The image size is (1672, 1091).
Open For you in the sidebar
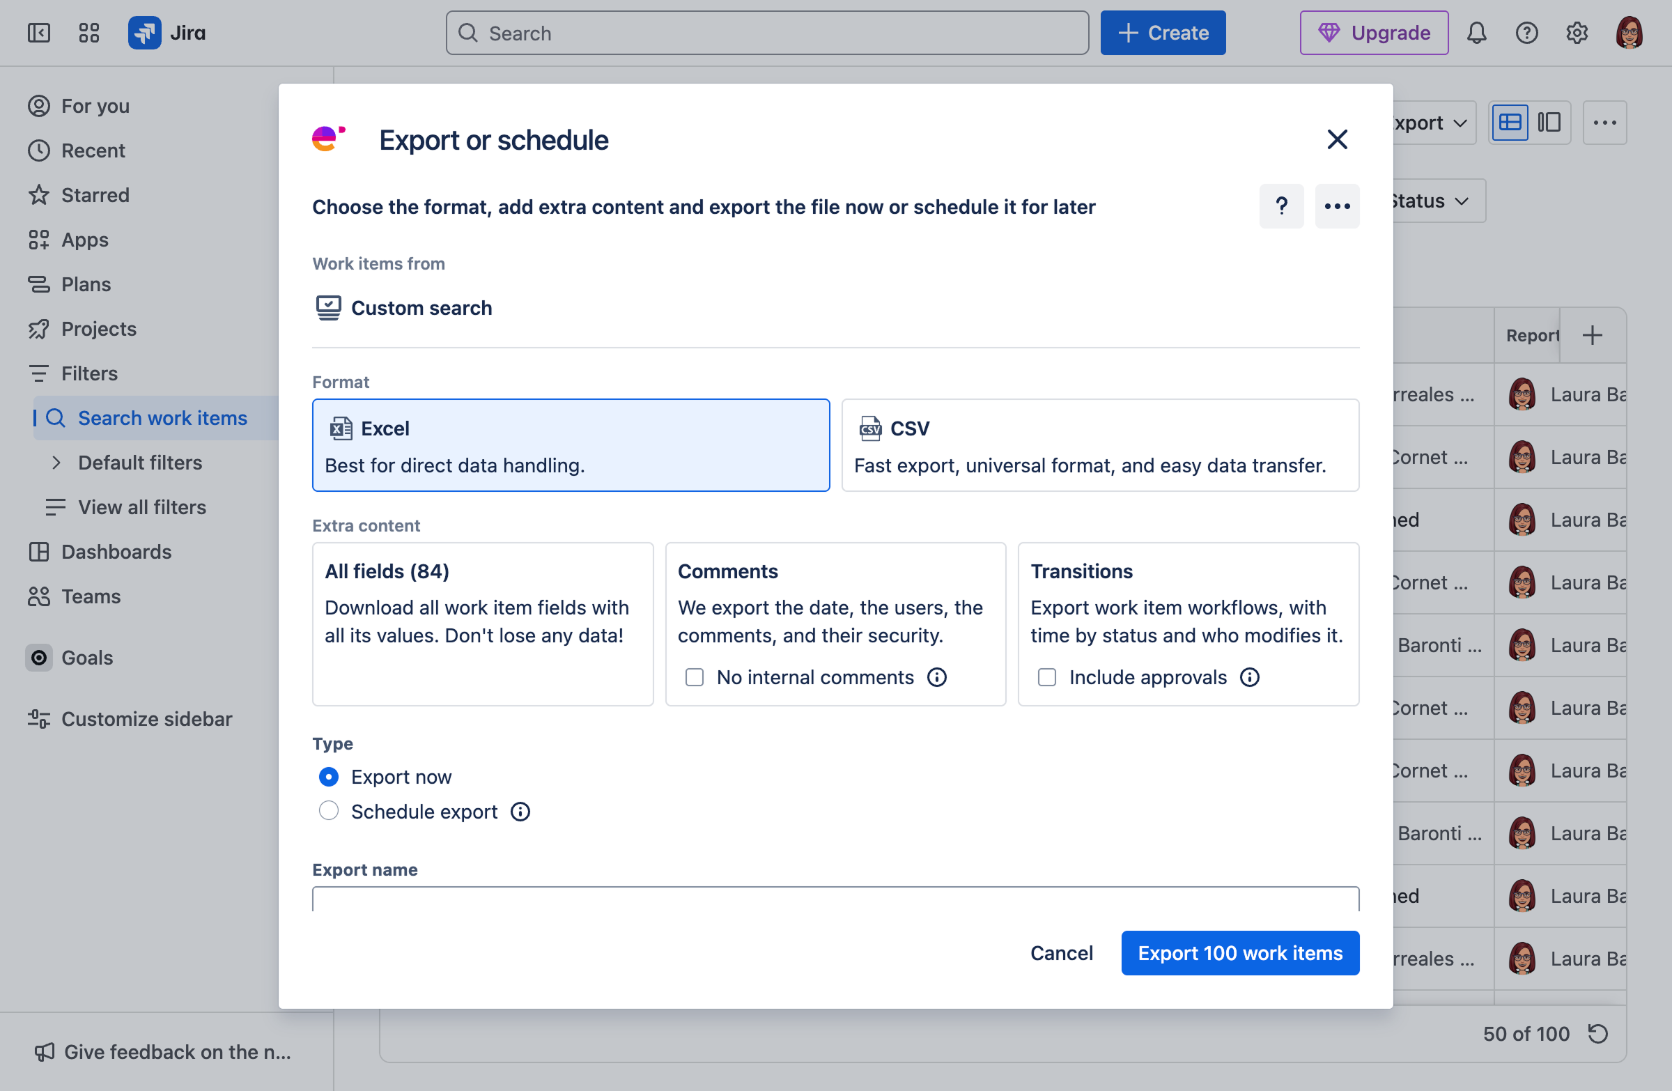pyautogui.click(x=95, y=106)
